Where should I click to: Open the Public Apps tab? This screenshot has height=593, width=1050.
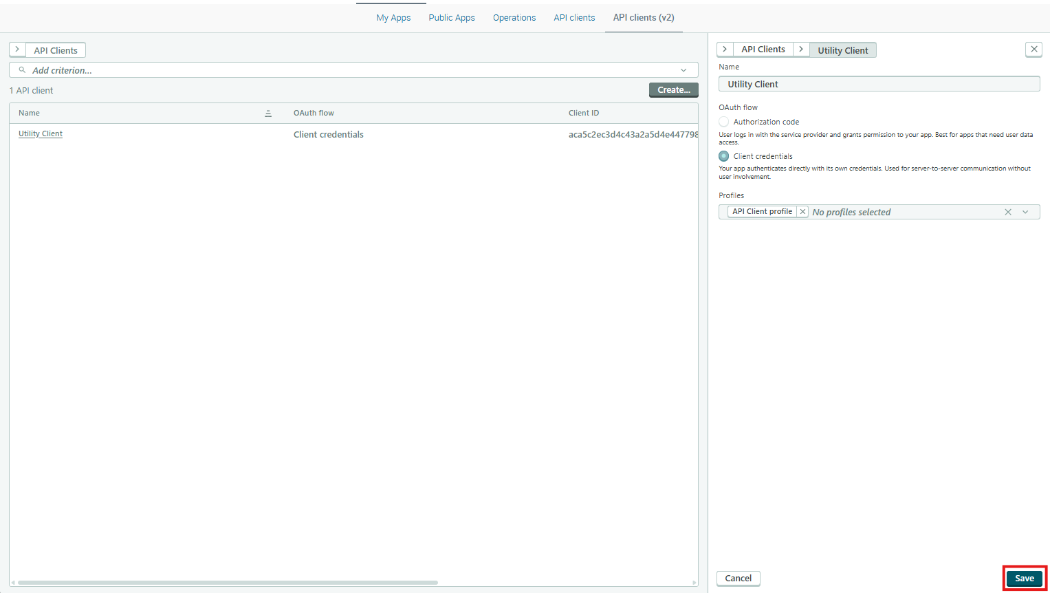(452, 18)
